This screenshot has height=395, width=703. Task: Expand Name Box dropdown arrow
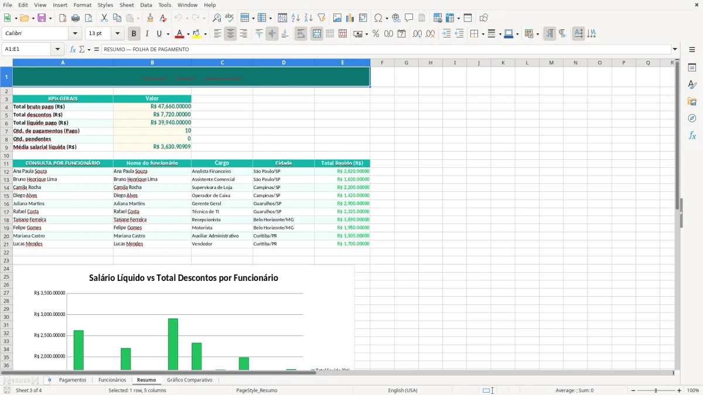point(57,50)
